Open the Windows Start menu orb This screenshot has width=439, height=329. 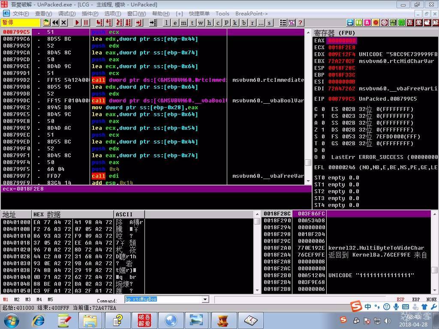tap(11, 320)
